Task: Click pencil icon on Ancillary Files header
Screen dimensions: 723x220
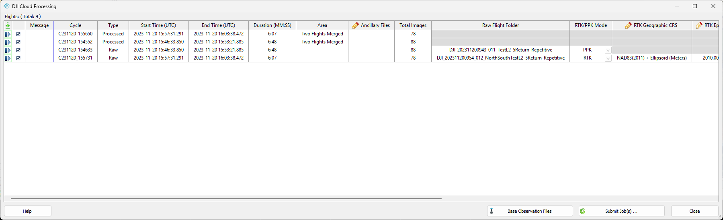Action: [356, 25]
